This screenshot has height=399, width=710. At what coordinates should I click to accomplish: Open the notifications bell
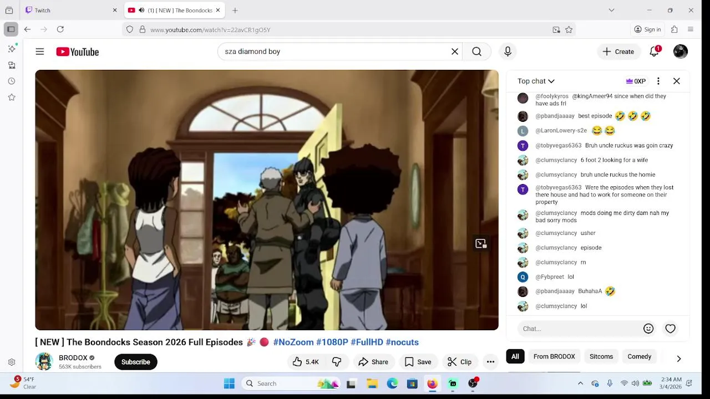(655, 52)
